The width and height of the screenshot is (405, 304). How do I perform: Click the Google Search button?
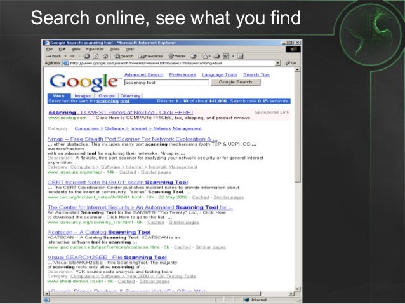click(236, 82)
